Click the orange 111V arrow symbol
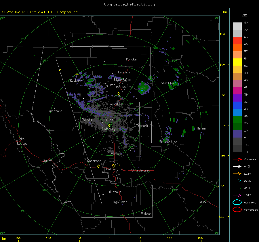 (237, 174)
